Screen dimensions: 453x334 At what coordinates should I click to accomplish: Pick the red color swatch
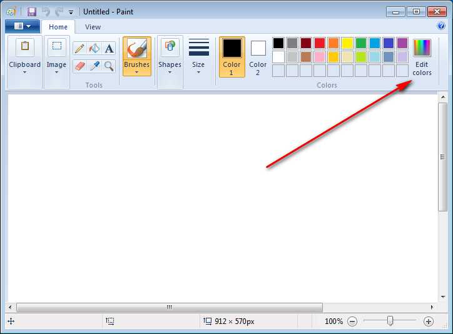pos(320,43)
